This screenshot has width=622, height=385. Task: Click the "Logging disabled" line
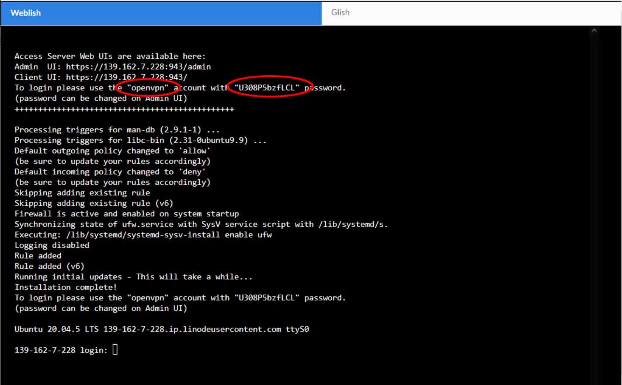(52, 245)
